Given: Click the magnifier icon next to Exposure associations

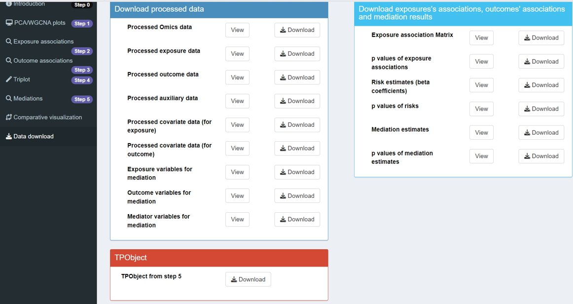Looking at the screenshot, I should tap(9, 41).
